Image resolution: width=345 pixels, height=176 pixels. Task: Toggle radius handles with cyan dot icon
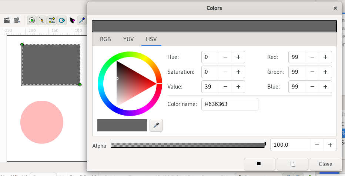62,20
